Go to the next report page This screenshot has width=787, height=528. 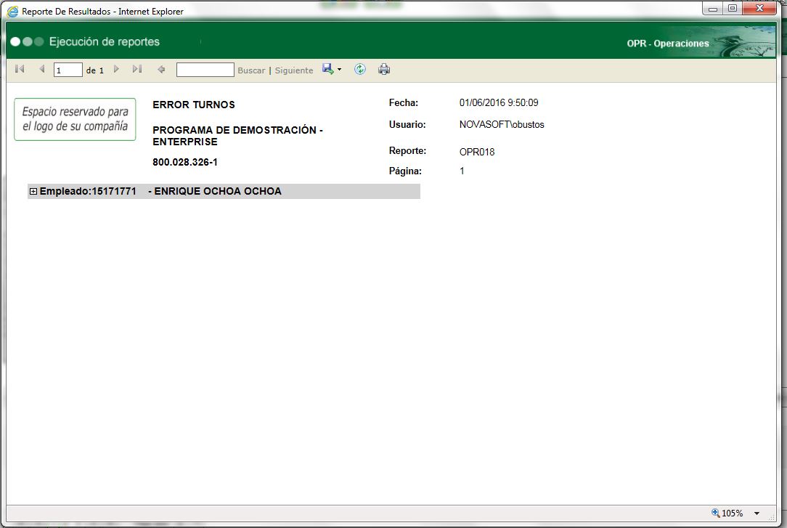click(x=116, y=69)
